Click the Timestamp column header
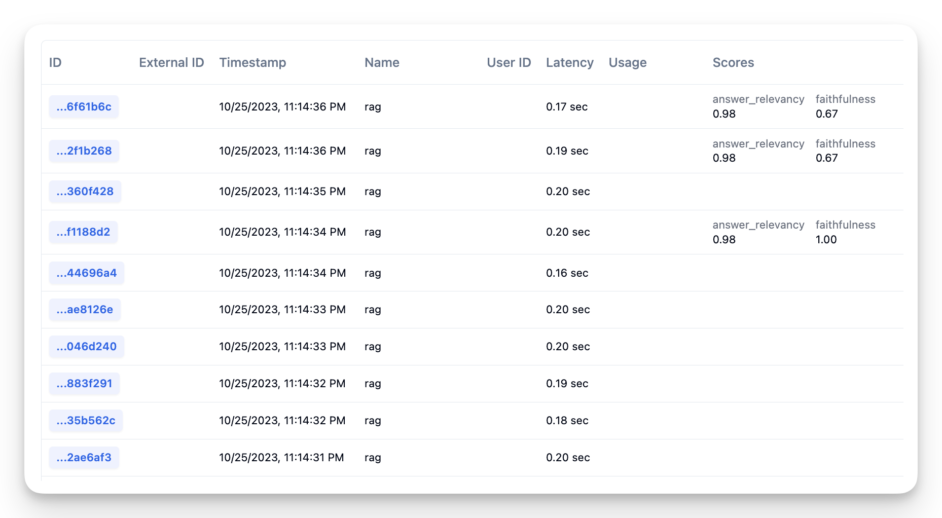The image size is (942, 518). (252, 63)
